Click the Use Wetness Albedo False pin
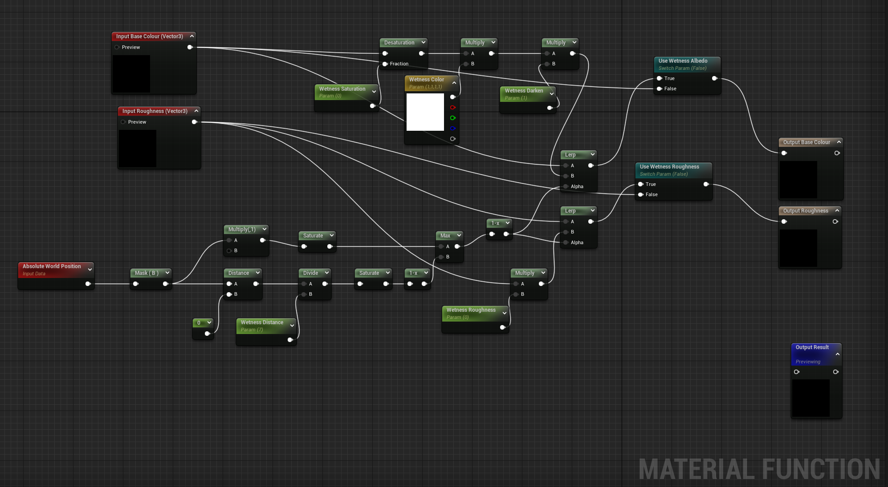 659,89
